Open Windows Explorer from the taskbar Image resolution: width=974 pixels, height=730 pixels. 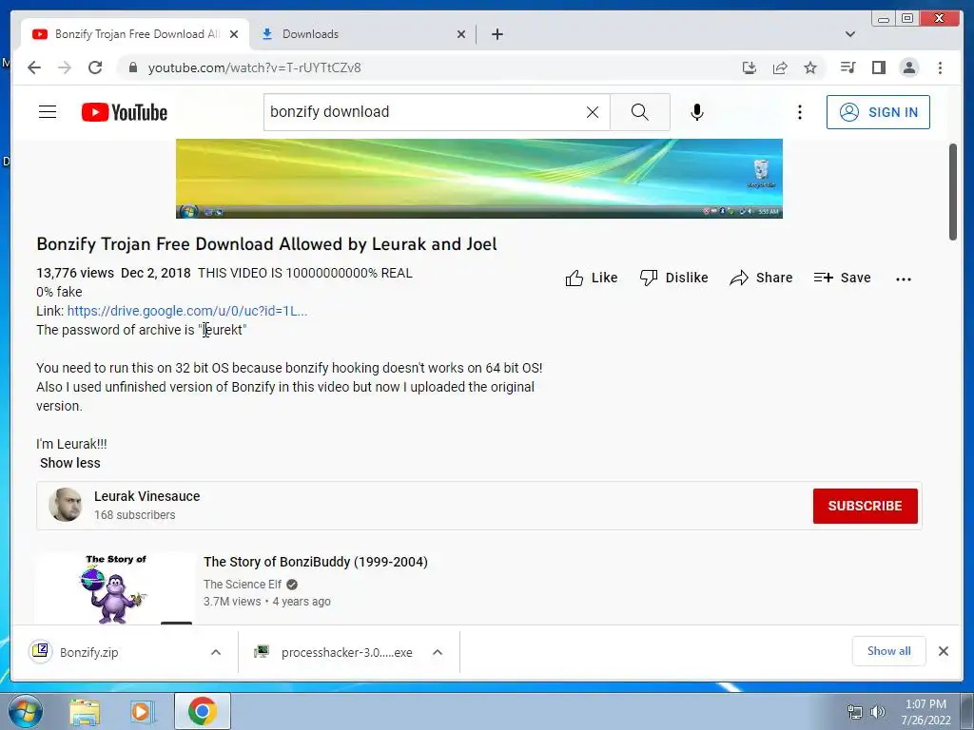pos(85,711)
